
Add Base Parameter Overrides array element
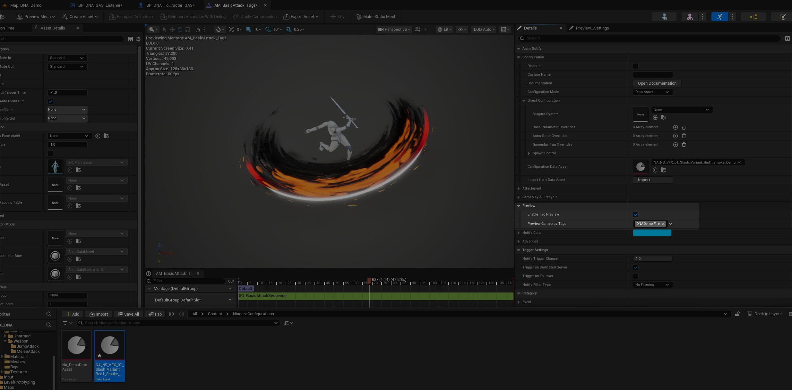pyautogui.click(x=675, y=127)
